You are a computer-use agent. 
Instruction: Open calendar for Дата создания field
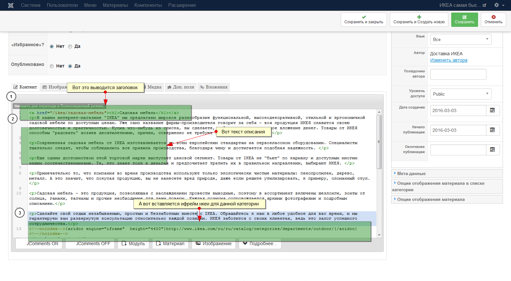click(x=493, y=110)
